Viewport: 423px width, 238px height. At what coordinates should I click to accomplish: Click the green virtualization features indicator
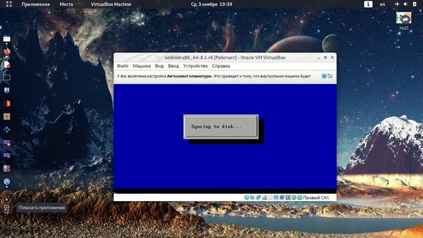293,198
